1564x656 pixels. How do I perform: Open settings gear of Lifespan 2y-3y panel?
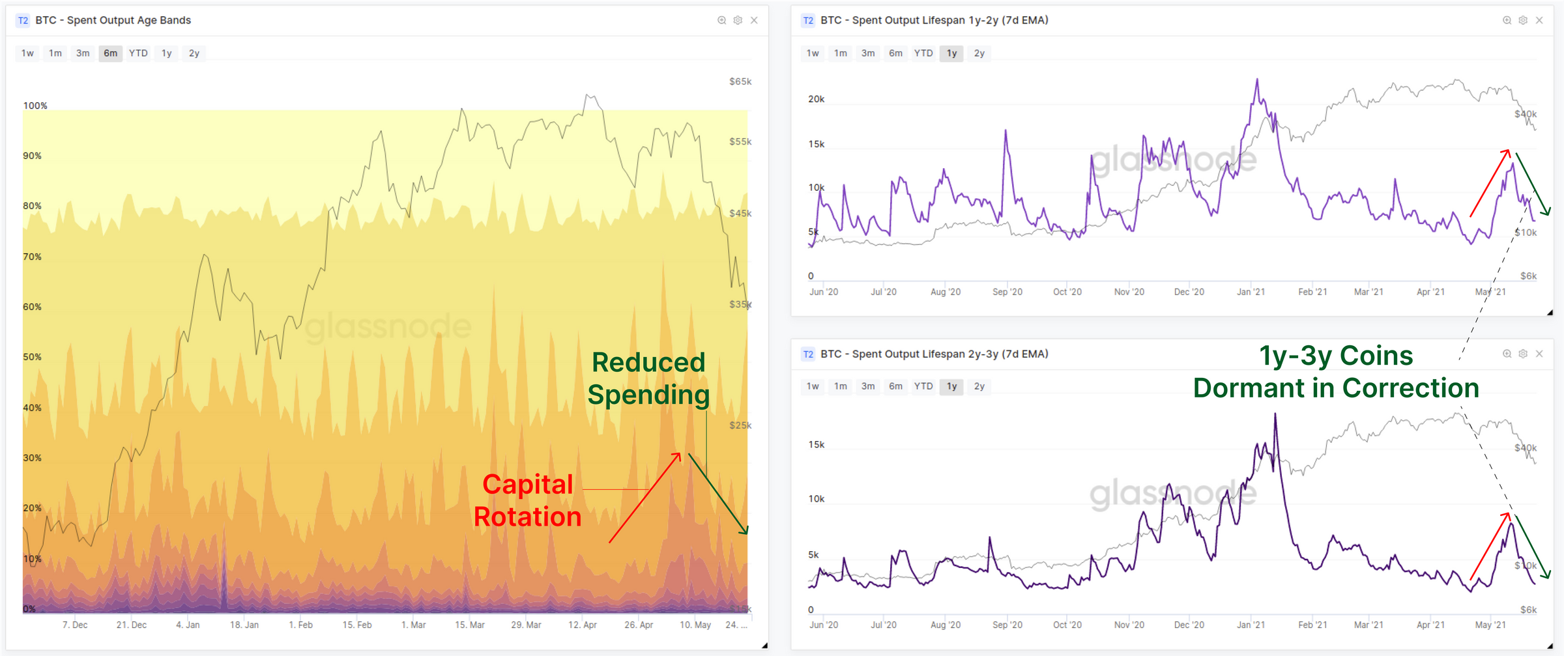point(1523,354)
